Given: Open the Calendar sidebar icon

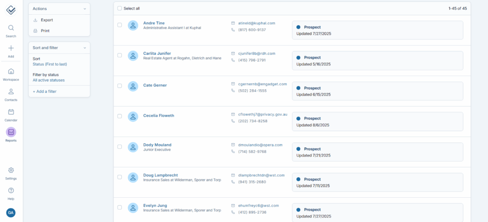Looking at the screenshot, I should click(x=11, y=112).
